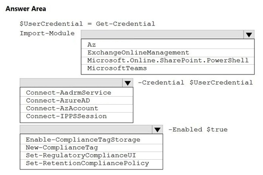Screen dimensions: 263x175
Task: Click the Import-Module selection field
Action: click(162, 35)
